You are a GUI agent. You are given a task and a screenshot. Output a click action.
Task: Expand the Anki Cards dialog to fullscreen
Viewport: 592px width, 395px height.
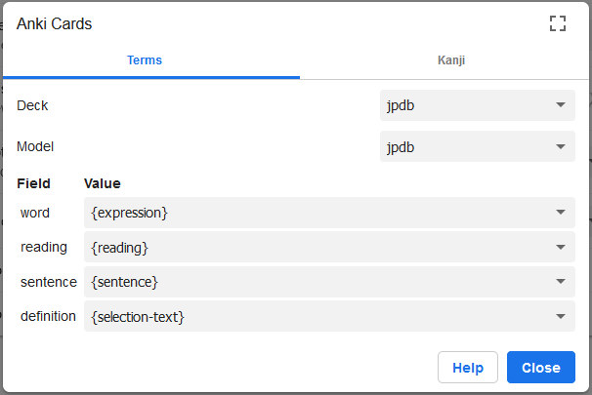(x=557, y=23)
